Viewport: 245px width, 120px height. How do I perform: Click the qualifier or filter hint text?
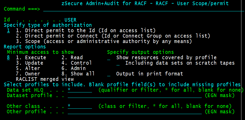[171, 90]
